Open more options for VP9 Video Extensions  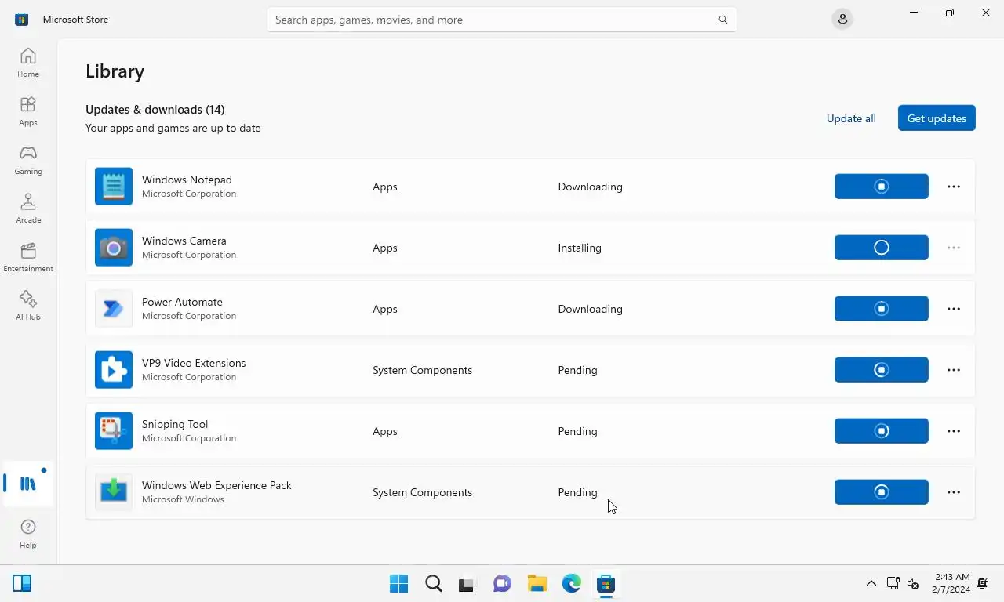(x=954, y=370)
